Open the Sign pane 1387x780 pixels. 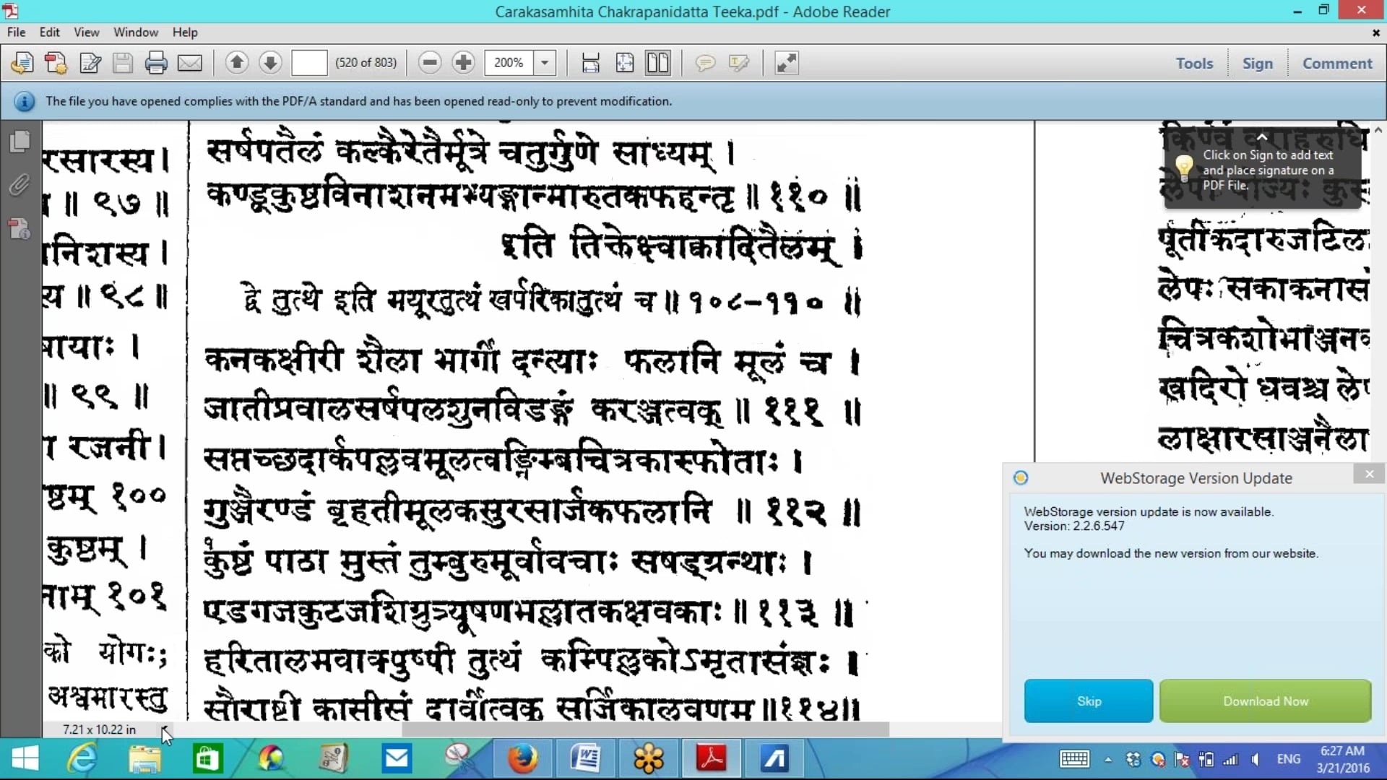[1258, 64]
